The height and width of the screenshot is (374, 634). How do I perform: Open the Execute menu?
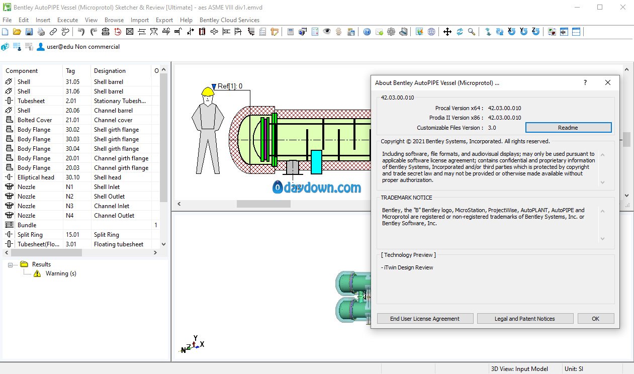click(67, 20)
